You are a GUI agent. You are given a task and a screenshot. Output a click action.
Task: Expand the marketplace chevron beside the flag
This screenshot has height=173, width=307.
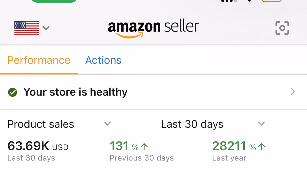coord(46,28)
